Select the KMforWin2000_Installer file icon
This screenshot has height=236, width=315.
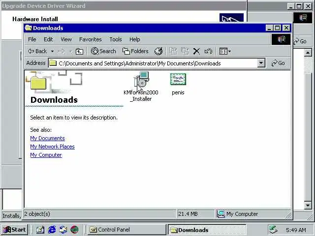tap(142, 79)
